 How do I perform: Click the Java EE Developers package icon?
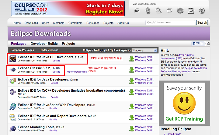13,58
